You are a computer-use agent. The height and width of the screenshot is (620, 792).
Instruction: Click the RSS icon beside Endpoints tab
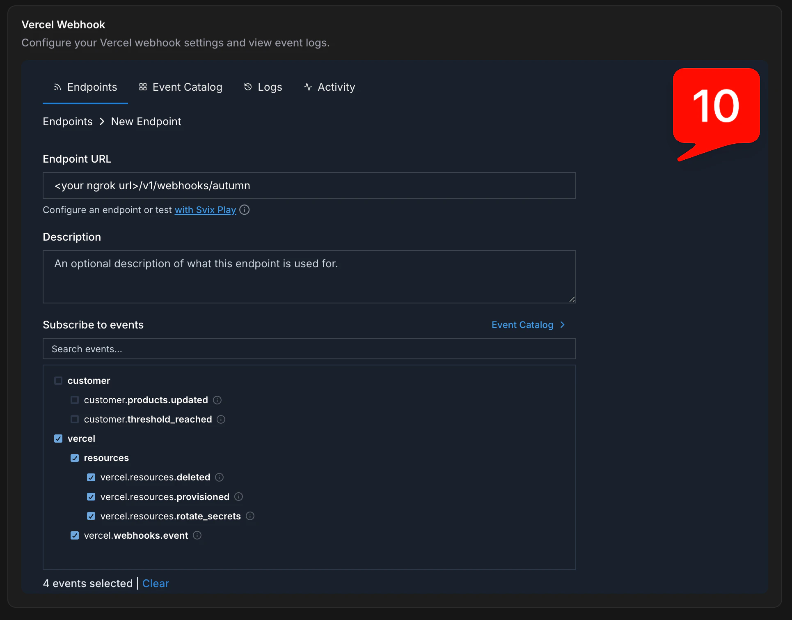point(57,87)
